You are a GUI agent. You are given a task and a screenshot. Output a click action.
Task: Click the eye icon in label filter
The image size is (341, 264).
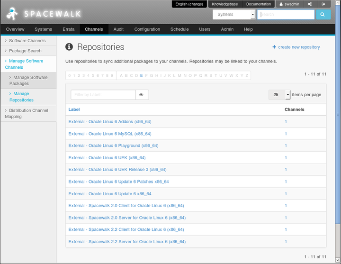tap(142, 95)
